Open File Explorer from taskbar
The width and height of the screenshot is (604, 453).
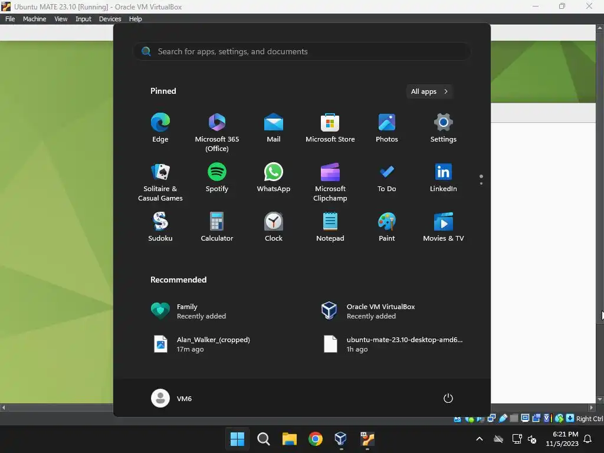point(289,439)
